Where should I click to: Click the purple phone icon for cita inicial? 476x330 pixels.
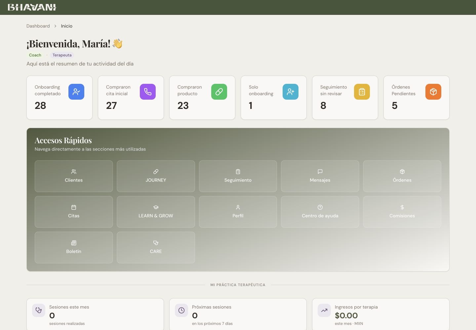pos(148,92)
